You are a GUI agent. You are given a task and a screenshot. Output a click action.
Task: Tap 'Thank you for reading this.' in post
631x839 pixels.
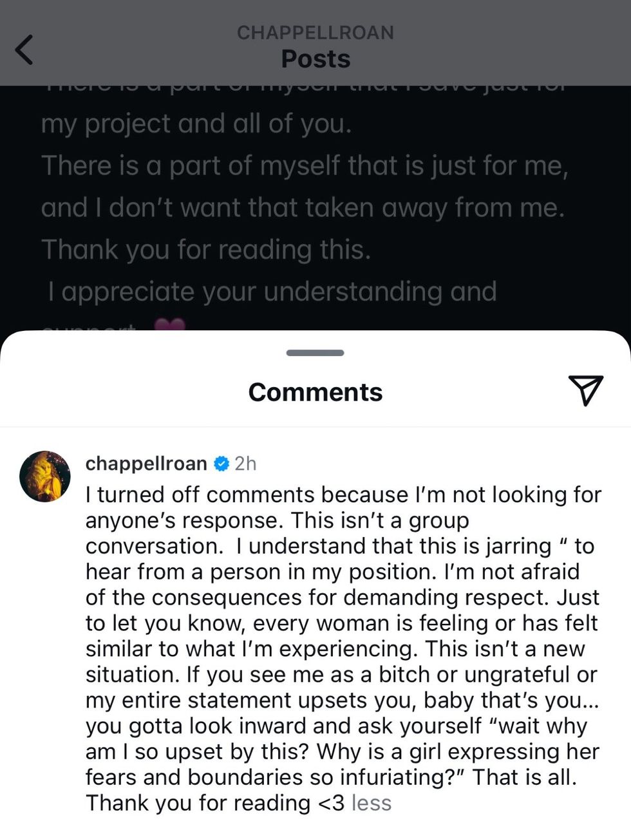coord(206,250)
